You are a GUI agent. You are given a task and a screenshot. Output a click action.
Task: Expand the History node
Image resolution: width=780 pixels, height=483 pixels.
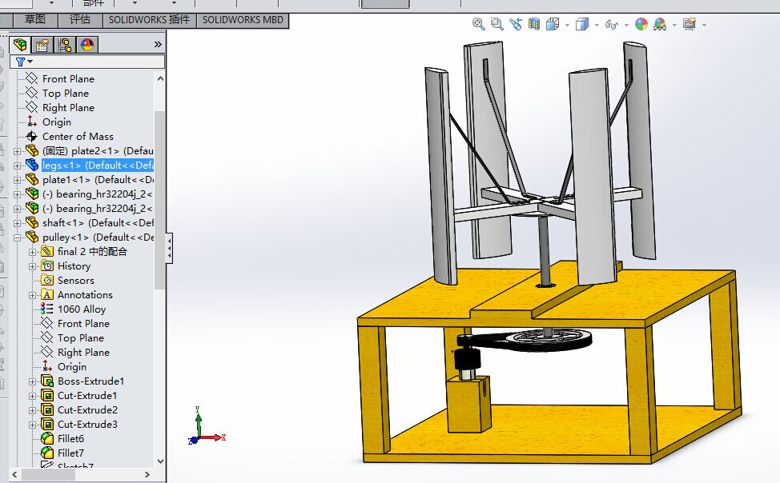tap(32, 266)
